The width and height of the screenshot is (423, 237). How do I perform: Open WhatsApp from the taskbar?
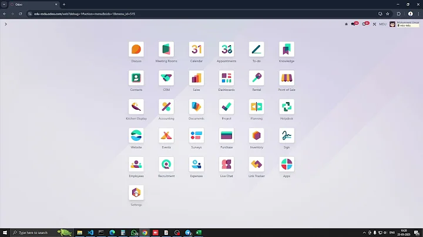(134, 233)
